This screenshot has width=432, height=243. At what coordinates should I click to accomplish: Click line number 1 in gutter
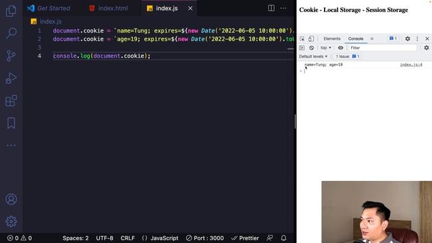pos(39,30)
